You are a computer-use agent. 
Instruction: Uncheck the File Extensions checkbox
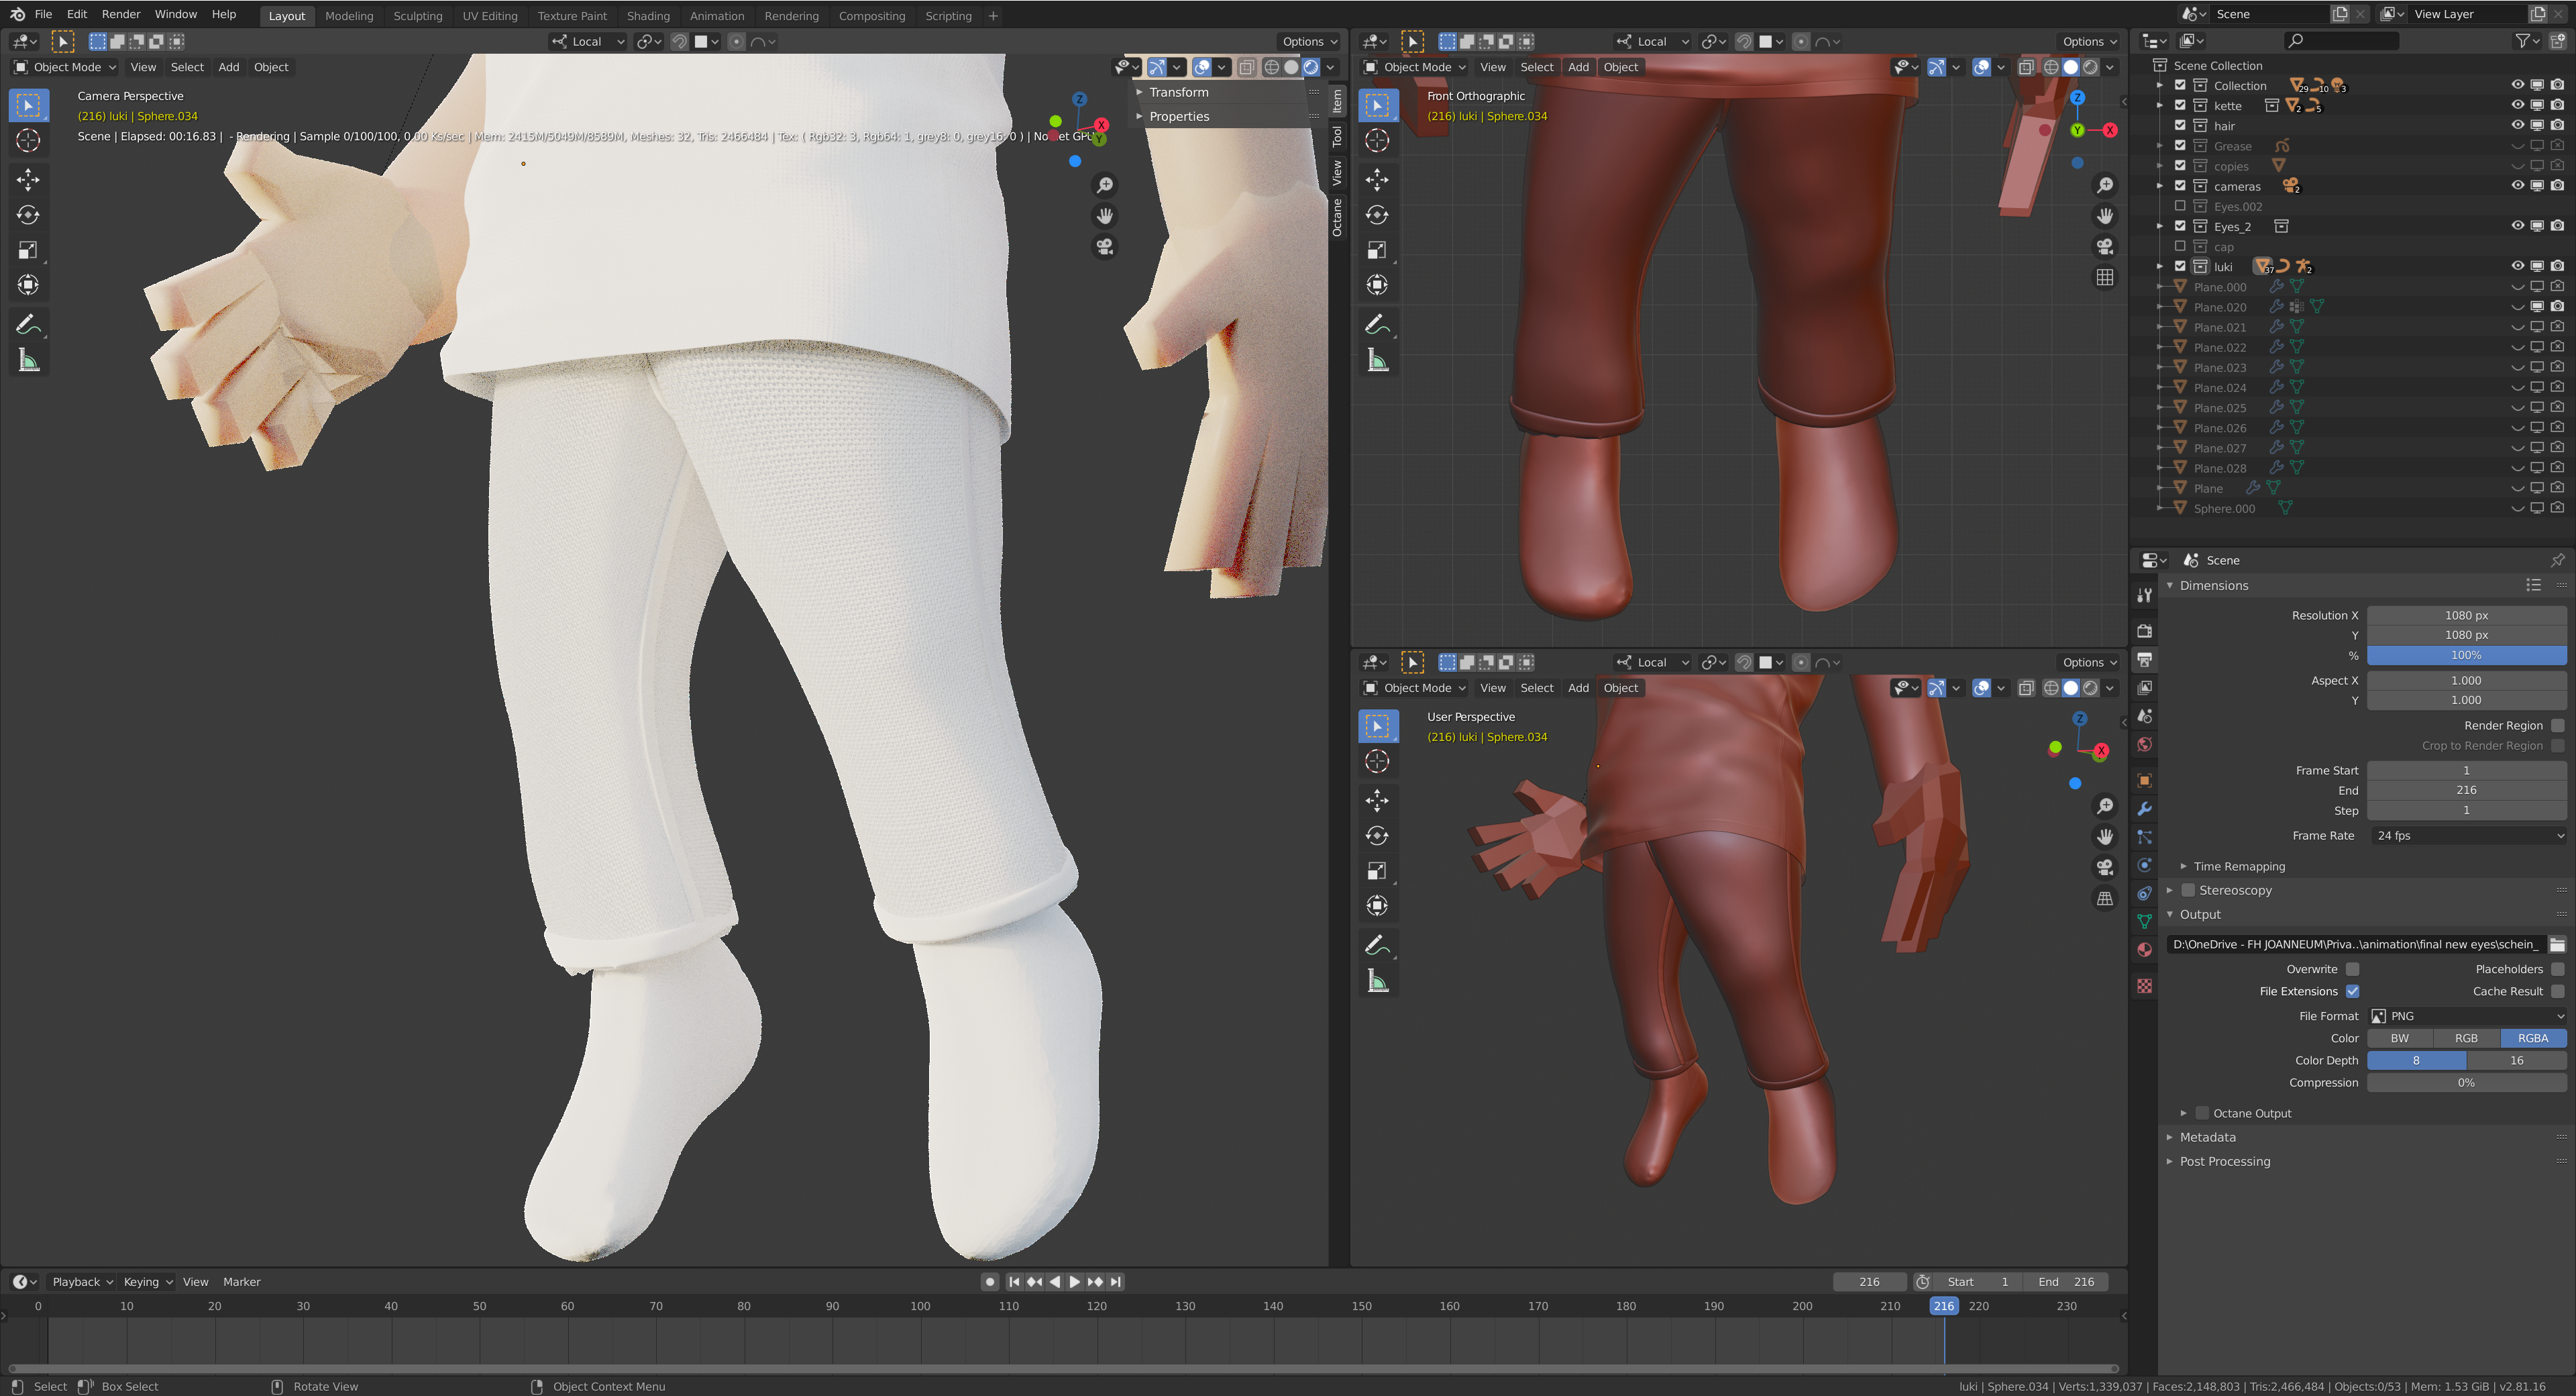pos(2352,991)
